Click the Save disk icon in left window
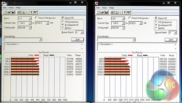Screen dimensions: 182x103 coord(13,12)
